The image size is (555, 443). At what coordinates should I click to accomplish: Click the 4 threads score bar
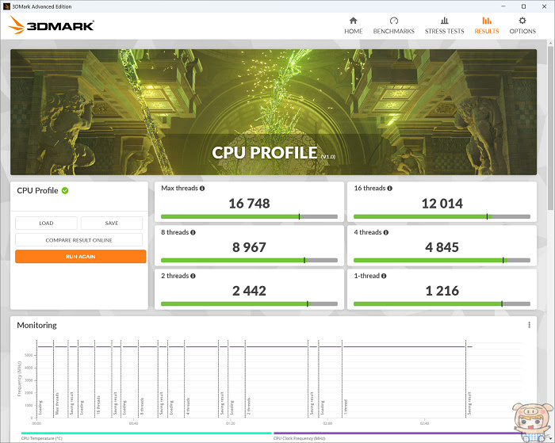point(442,261)
